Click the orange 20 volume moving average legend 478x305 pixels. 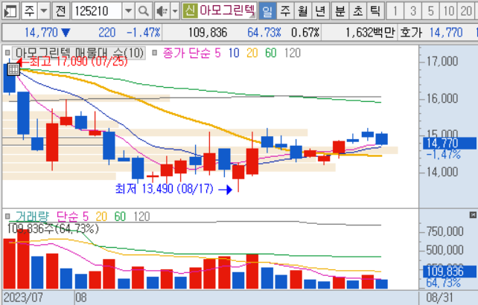pos(101,216)
